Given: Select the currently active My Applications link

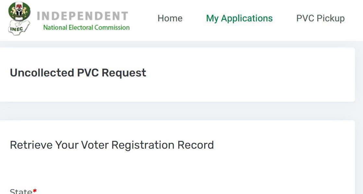Looking at the screenshot, I should click(x=239, y=18).
